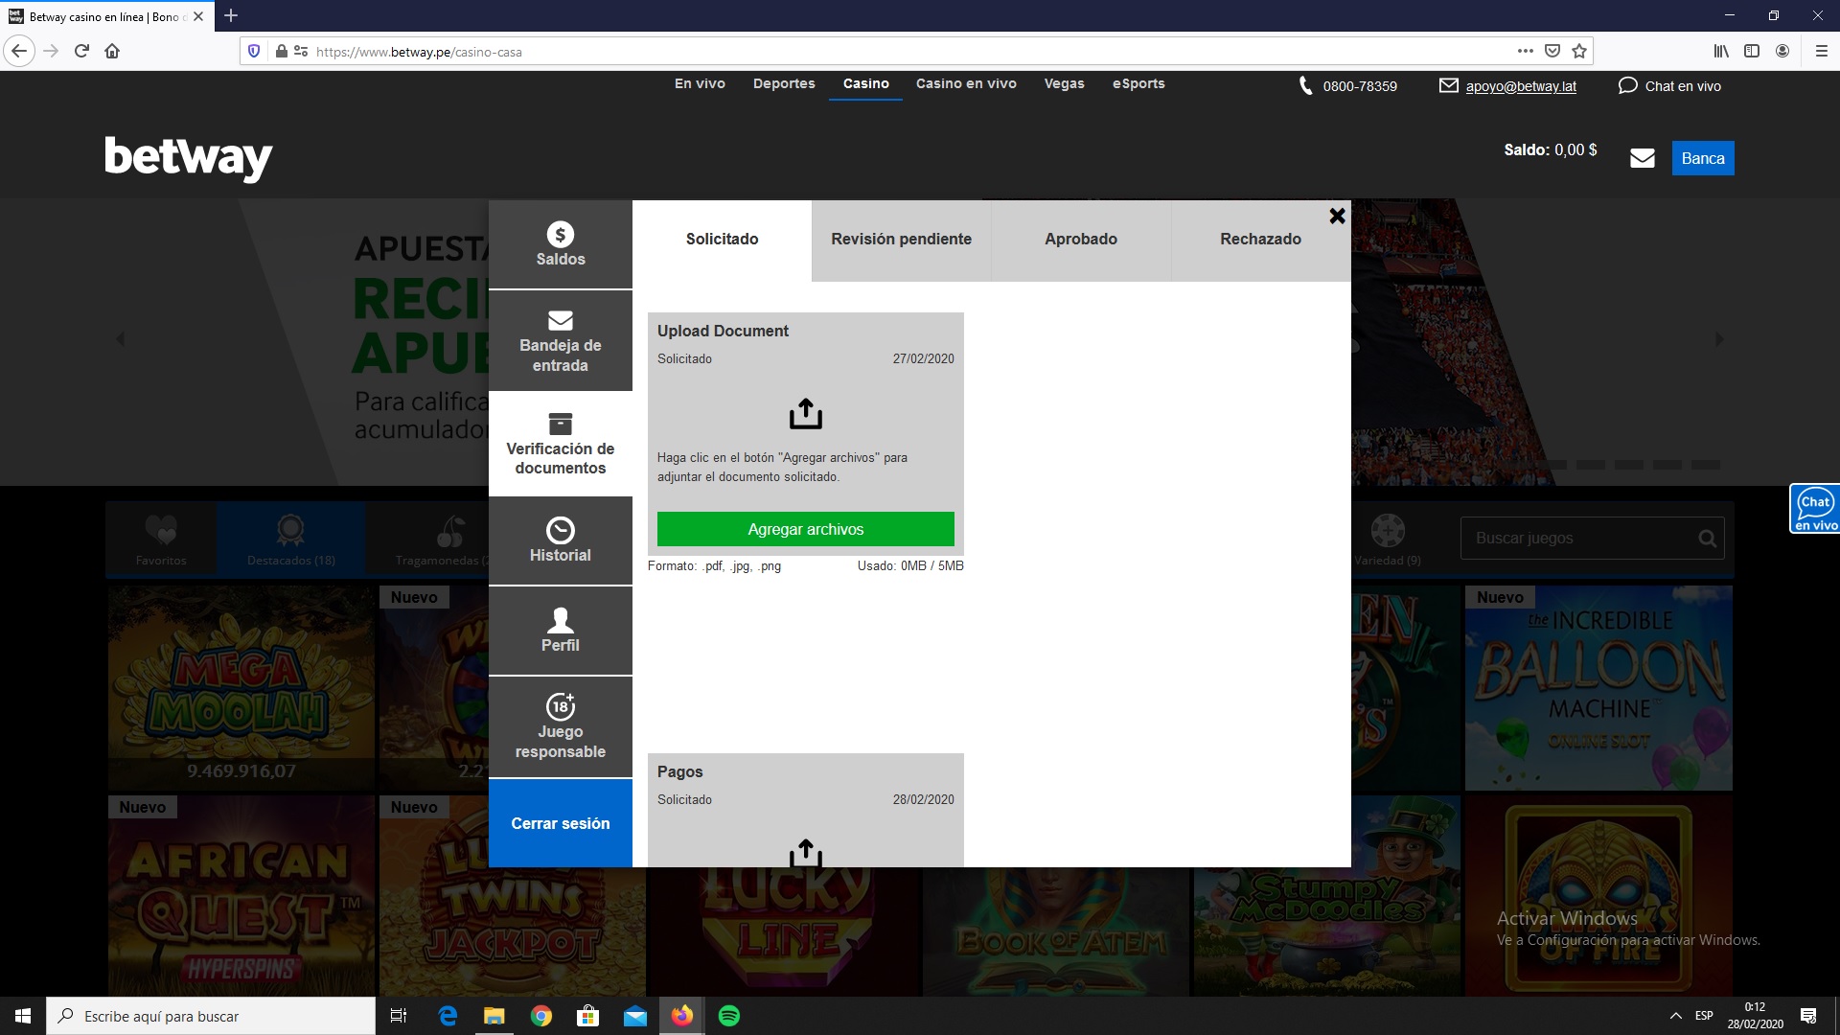Open Task View from the taskbar

tap(399, 1016)
